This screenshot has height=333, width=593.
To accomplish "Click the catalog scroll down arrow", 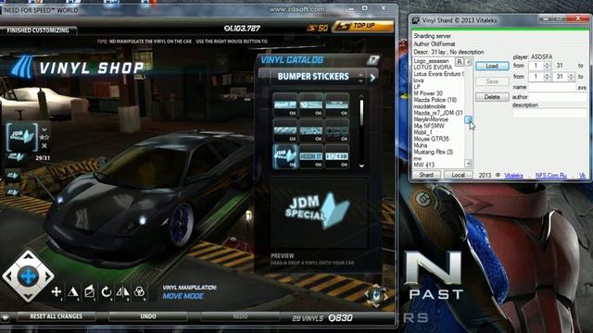I will [x=361, y=166].
